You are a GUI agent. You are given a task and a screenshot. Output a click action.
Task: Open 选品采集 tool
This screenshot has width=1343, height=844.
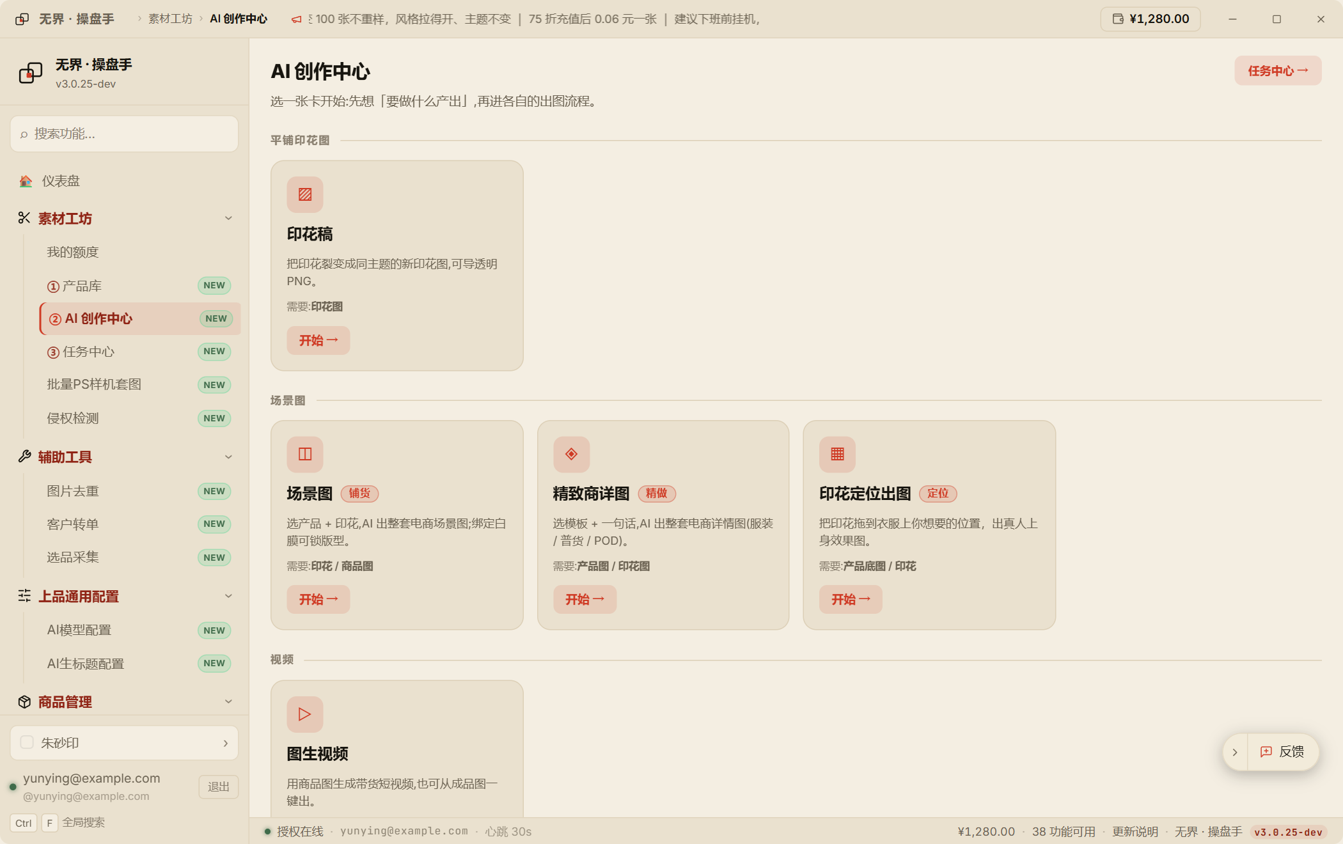tap(139, 557)
